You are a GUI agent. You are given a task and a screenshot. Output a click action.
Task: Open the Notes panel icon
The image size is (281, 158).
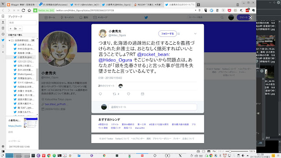3,28
